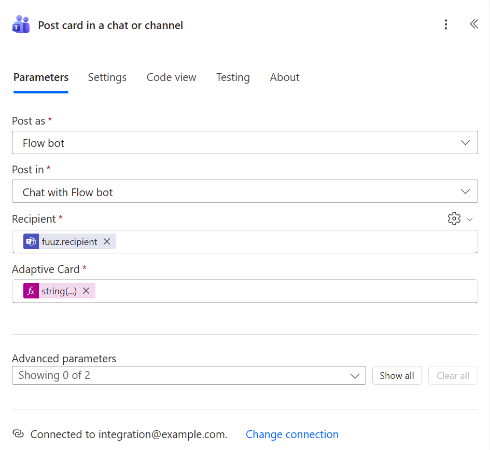Click the Clear all button
The height and width of the screenshot is (450, 490).
coord(453,375)
